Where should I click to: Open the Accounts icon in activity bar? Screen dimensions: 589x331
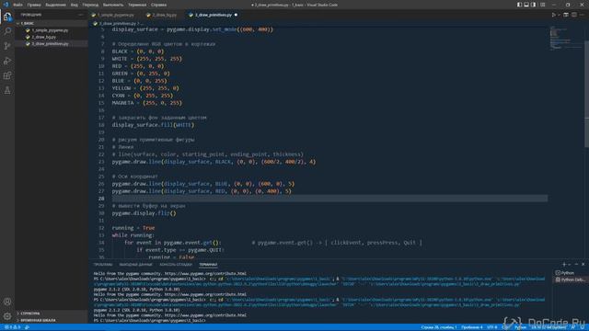tap(7, 302)
